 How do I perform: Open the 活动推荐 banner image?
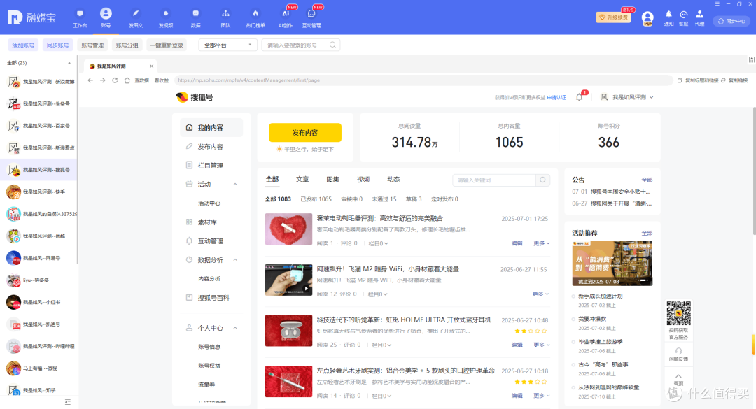click(612, 263)
